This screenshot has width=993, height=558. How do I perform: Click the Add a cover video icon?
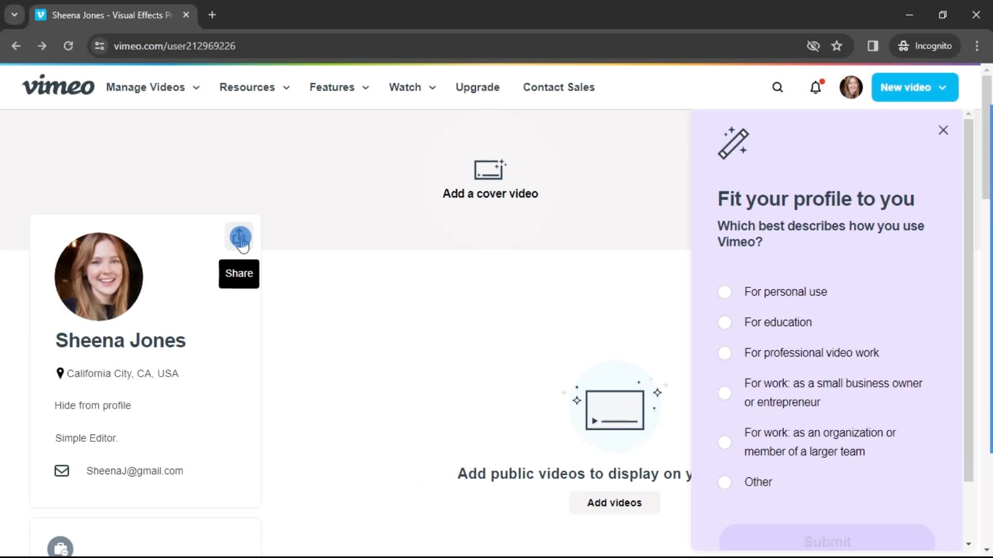click(x=490, y=169)
